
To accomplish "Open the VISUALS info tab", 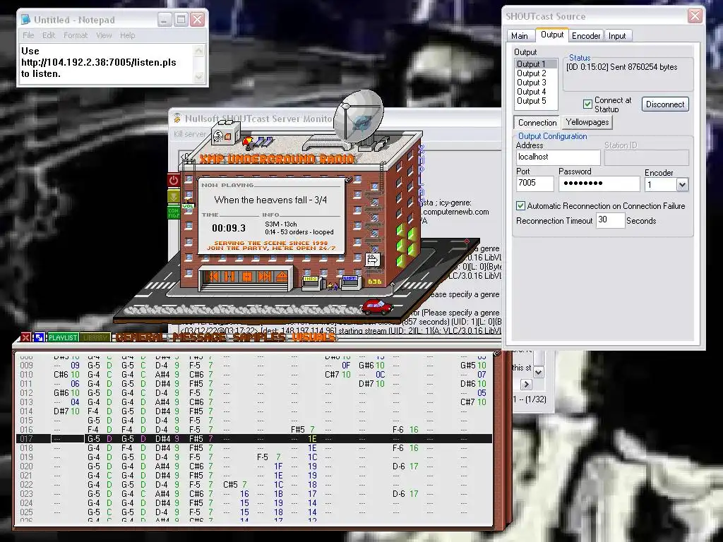I will (313, 337).
